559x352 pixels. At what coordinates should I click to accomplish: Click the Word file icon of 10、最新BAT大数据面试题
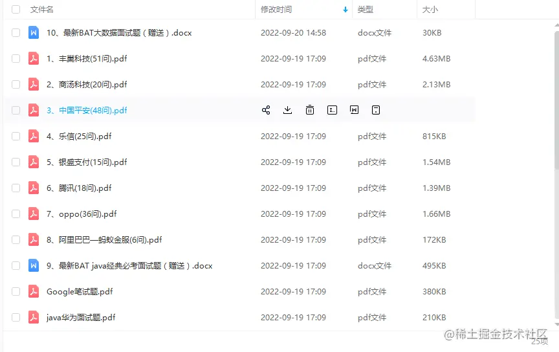34,33
